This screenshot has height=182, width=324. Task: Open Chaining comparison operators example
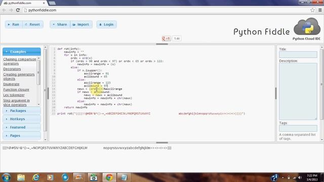[20, 61]
